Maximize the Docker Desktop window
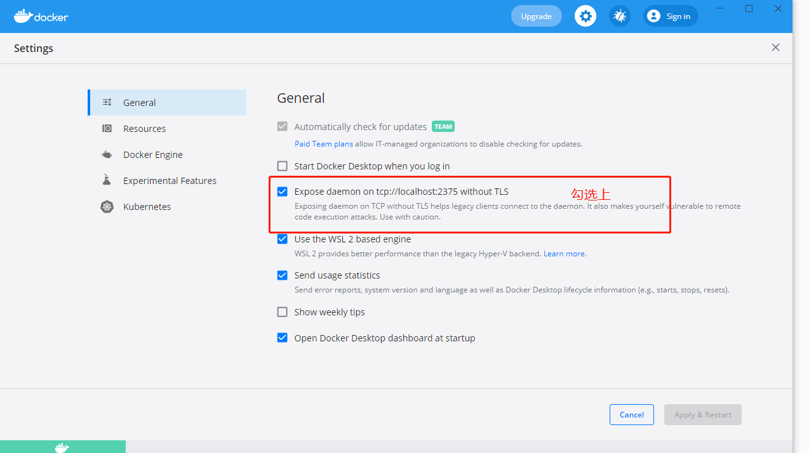Image resolution: width=809 pixels, height=453 pixels. click(749, 8)
